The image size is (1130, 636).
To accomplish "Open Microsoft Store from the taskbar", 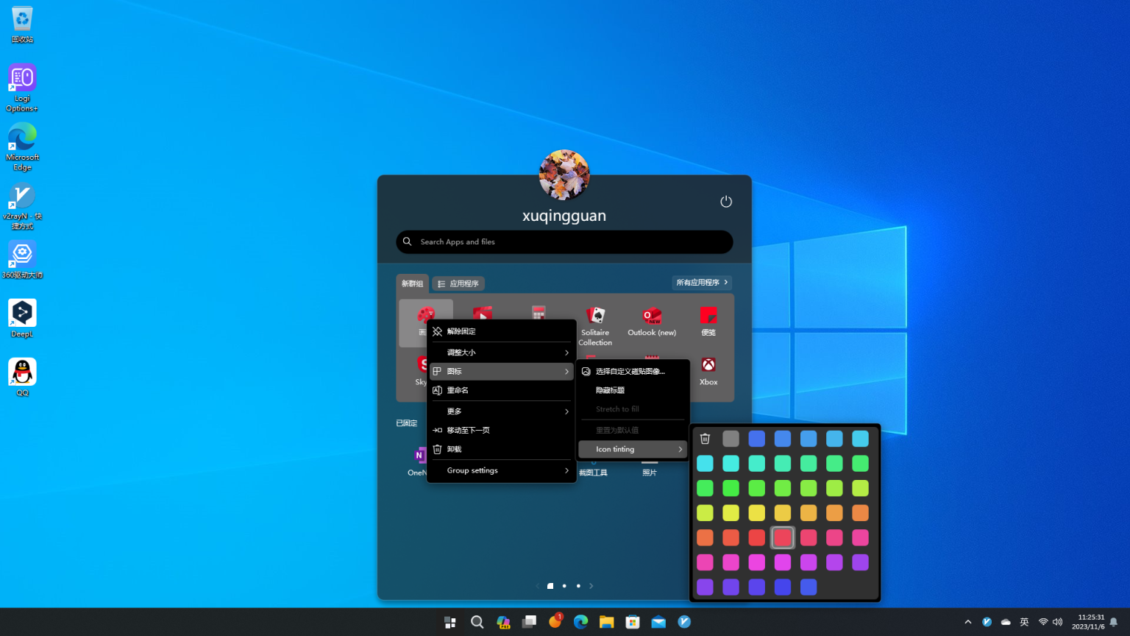I will [633, 622].
